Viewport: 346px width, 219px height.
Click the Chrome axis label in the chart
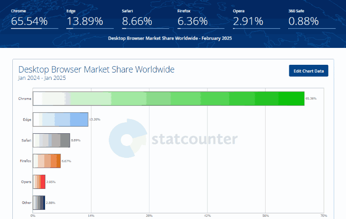pyautogui.click(x=25, y=99)
